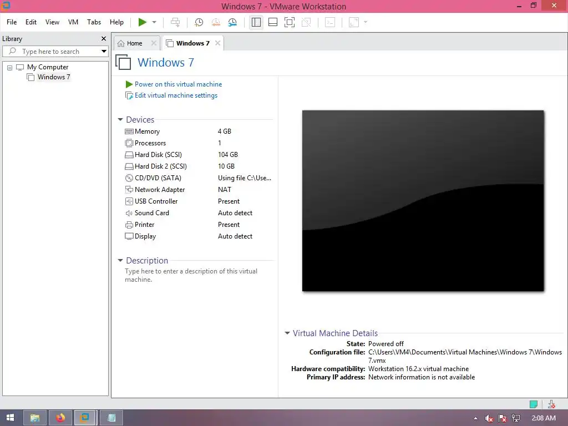Image resolution: width=568 pixels, height=426 pixels.
Task: Close the Home tab
Action: pyautogui.click(x=154, y=43)
